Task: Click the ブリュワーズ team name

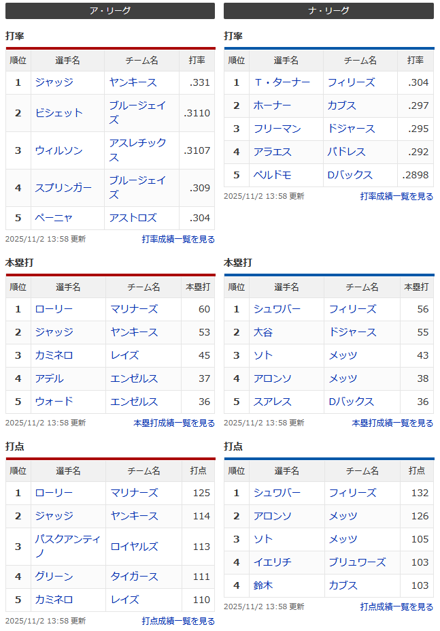Action: tap(357, 562)
